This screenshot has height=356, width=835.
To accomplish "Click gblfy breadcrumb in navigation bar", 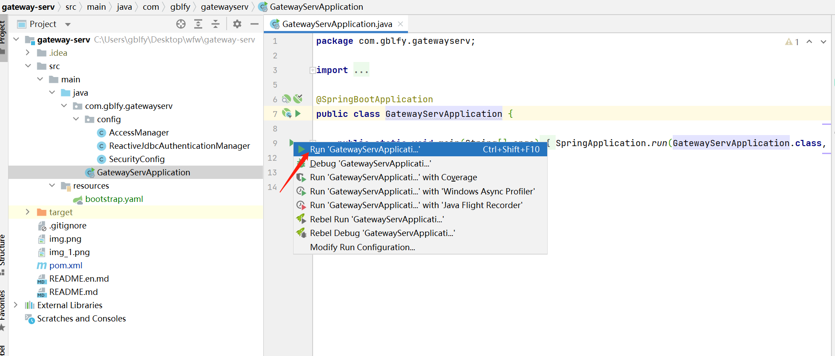I will (x=180, y=7).
